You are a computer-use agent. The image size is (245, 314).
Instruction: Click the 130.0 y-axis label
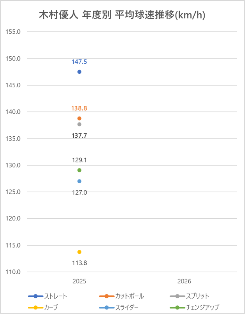pos(14,165)
